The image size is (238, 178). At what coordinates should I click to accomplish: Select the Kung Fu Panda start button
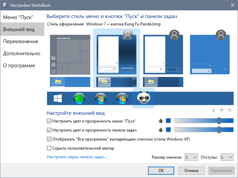[144, 98]
